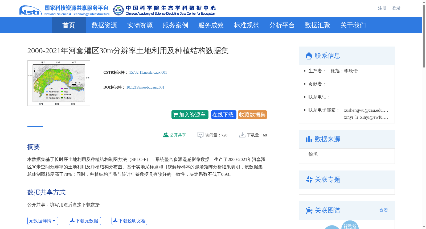The image size is (426, 229).
Task: Go to 实物资源 section
Action: click(140, 25)
